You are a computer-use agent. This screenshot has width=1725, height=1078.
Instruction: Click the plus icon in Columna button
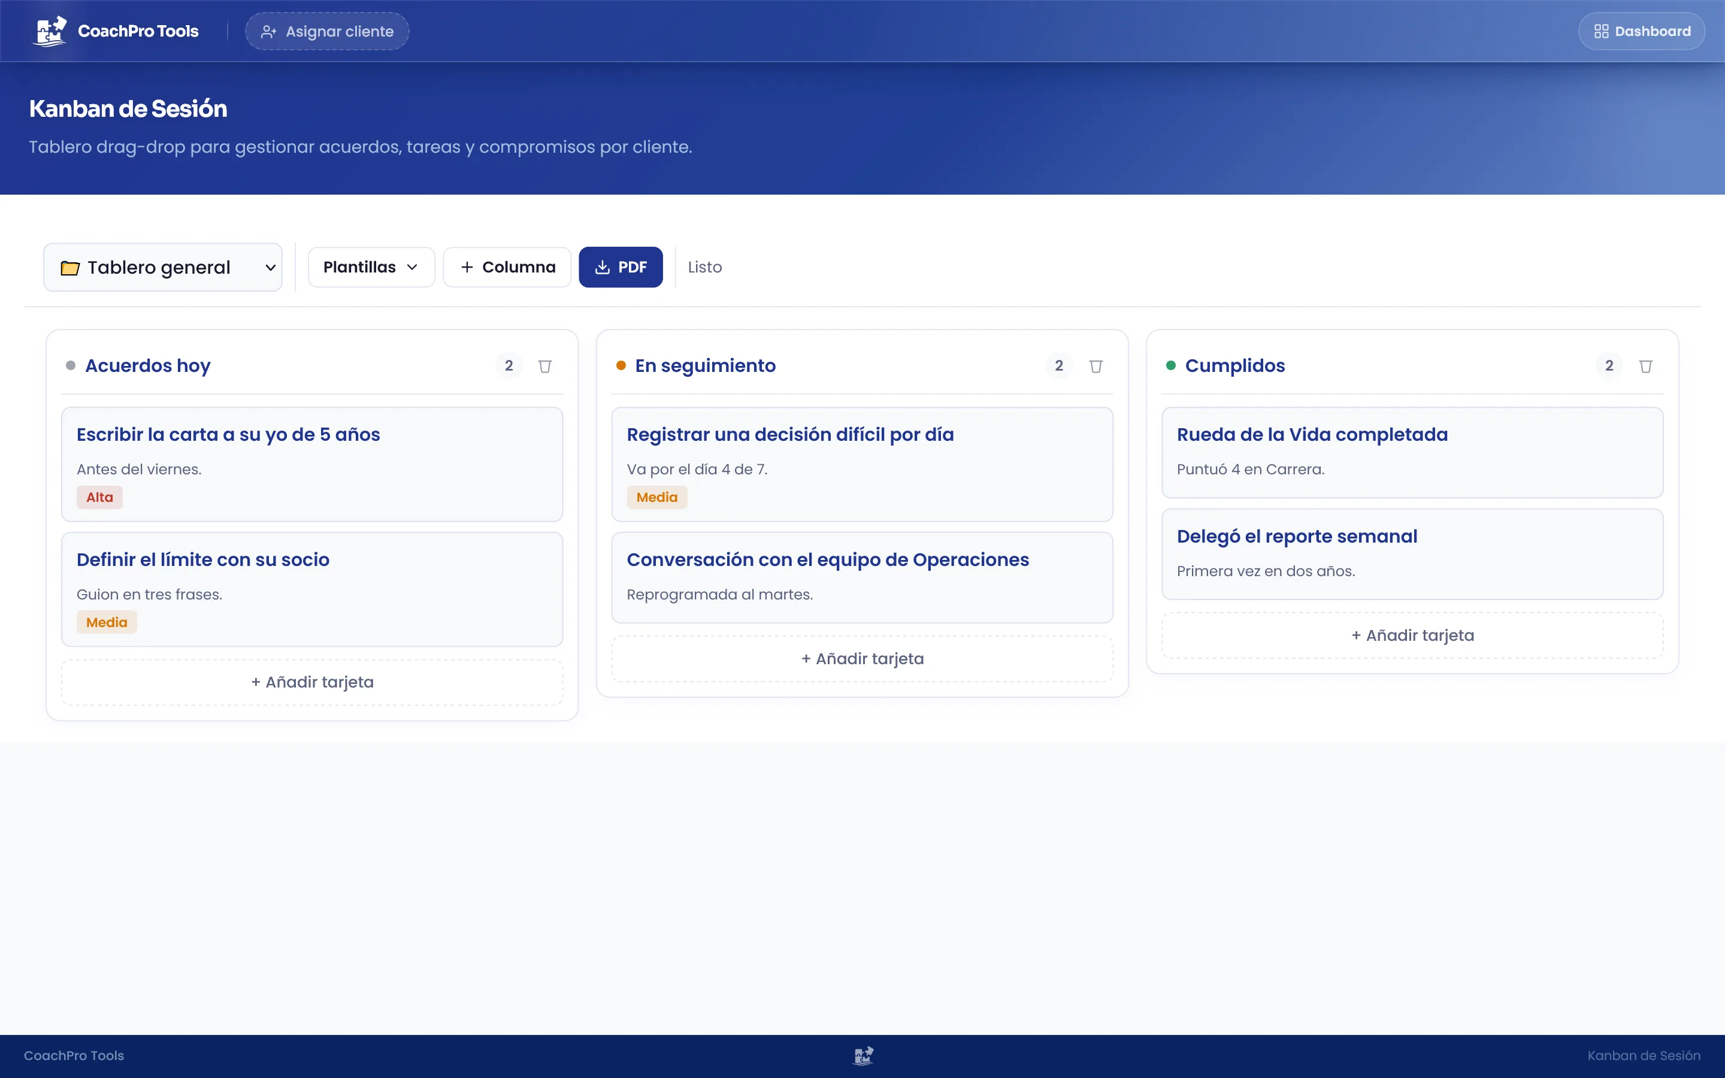(467, 267)
